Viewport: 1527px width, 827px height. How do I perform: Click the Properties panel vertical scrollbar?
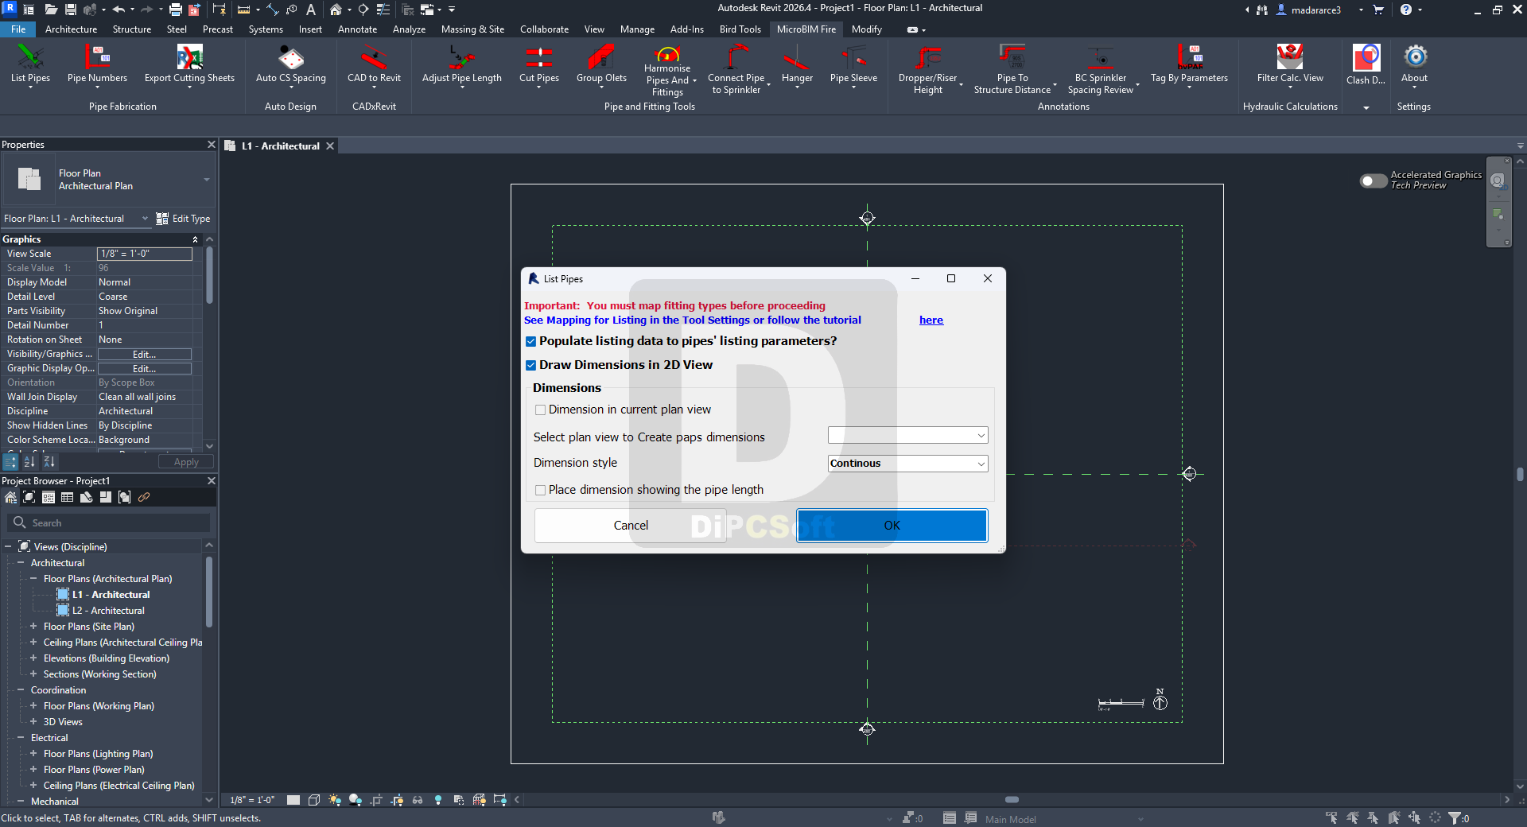coord(209,275)
